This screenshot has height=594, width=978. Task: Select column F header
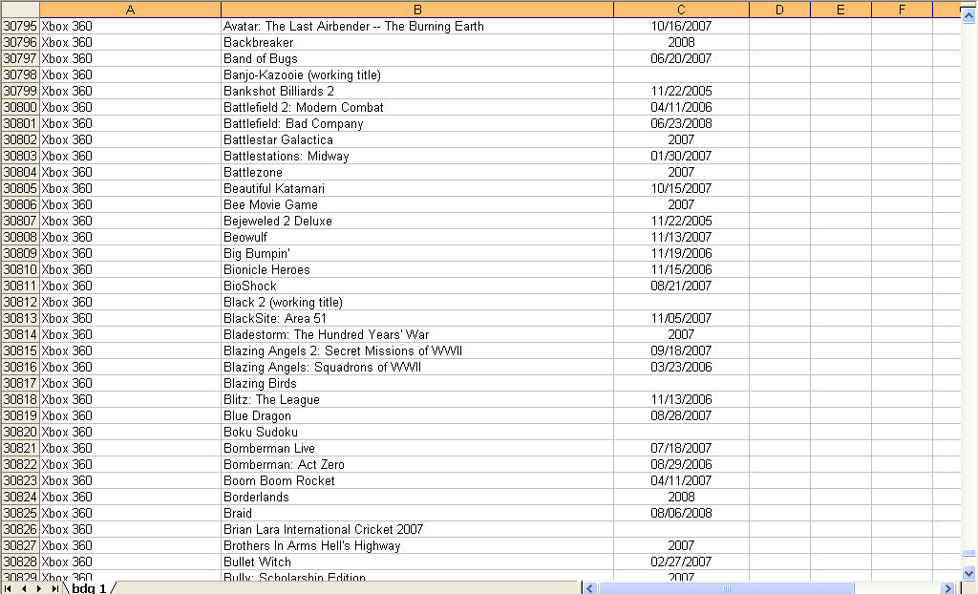pyautogui.click(x=902, y=10)
